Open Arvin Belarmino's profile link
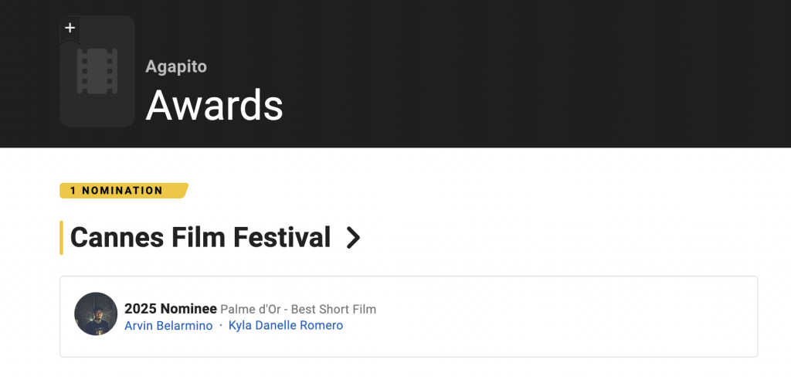Image resolution: width=791 pixels, height=383 pixels. (168, 326)
